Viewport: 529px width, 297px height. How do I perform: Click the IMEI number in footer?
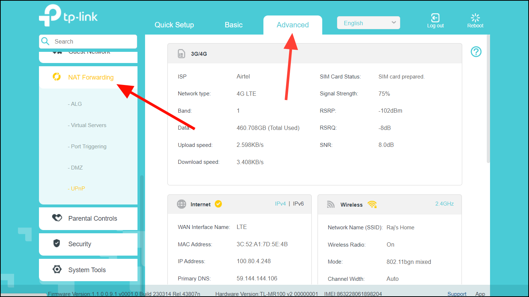tap(353, 294)
